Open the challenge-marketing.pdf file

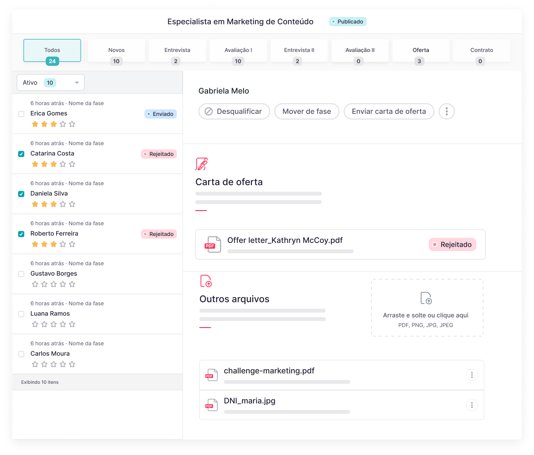[x=269, y=371]
